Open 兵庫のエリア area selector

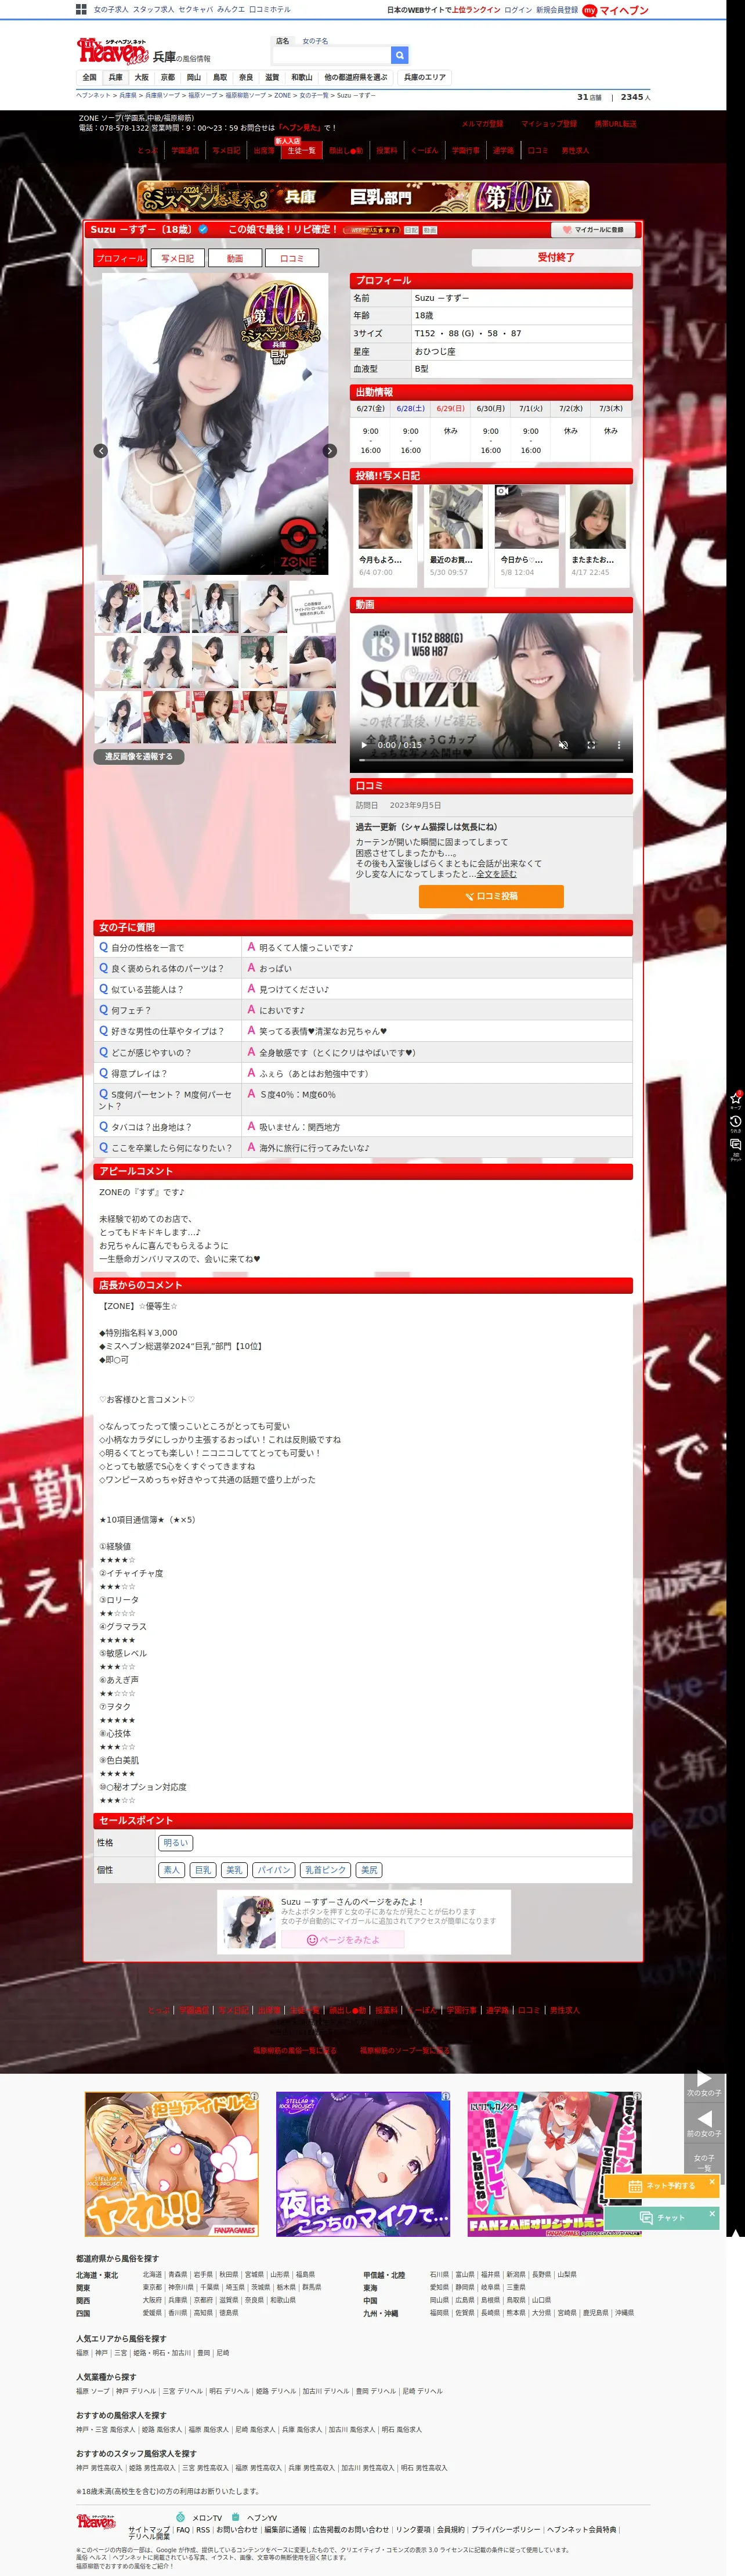425,77
